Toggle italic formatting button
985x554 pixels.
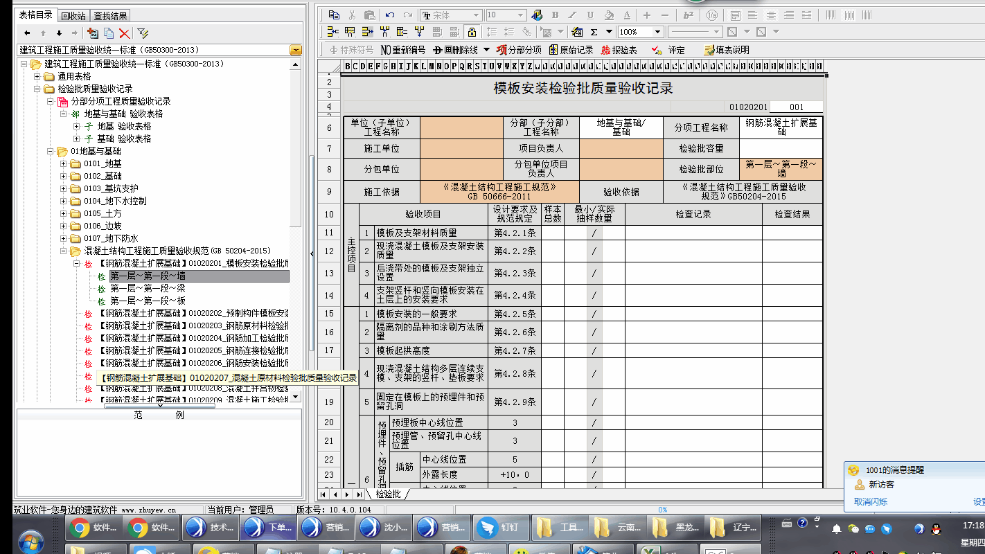point(572,15)
